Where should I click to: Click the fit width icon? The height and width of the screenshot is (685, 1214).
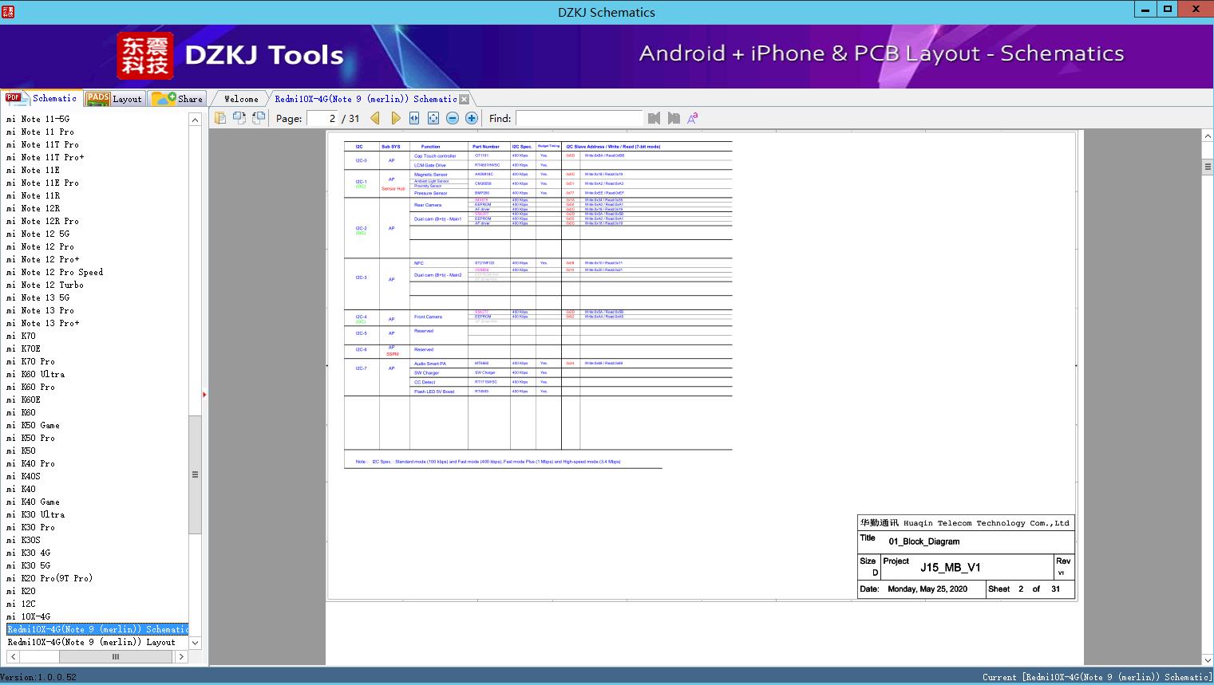coord(414,118)
